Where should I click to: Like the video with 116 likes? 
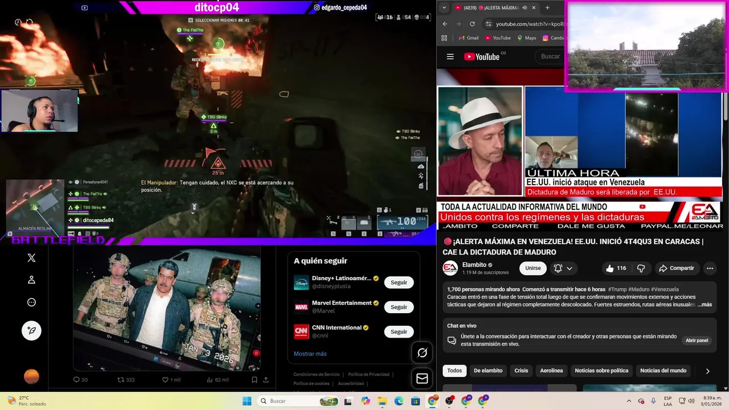[617, 268]
